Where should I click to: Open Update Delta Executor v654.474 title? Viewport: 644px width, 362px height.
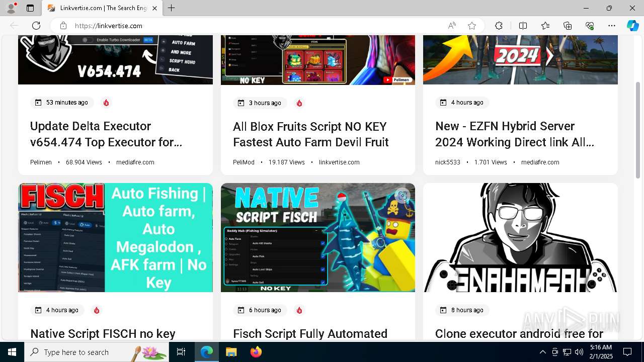coord(106,134)
